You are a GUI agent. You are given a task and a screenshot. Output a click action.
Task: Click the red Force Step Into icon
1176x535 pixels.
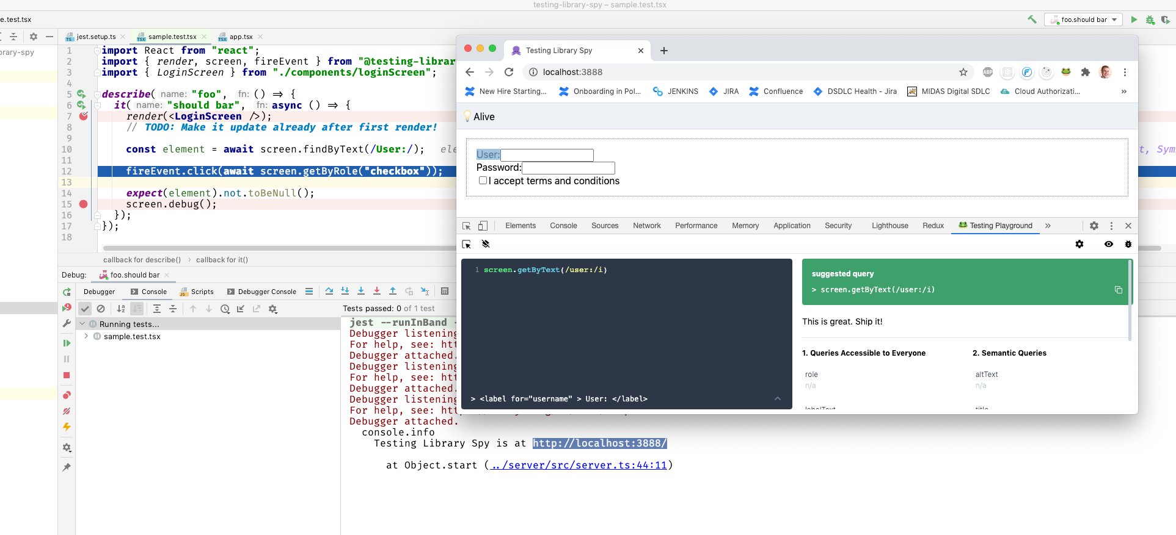377,292
